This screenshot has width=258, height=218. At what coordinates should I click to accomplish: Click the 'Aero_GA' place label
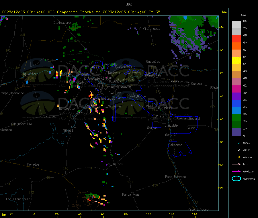[x=171, y=135]
